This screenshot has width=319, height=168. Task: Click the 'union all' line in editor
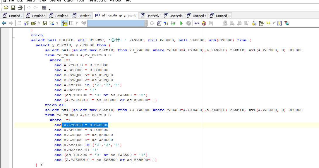click(x=55, y=105)
